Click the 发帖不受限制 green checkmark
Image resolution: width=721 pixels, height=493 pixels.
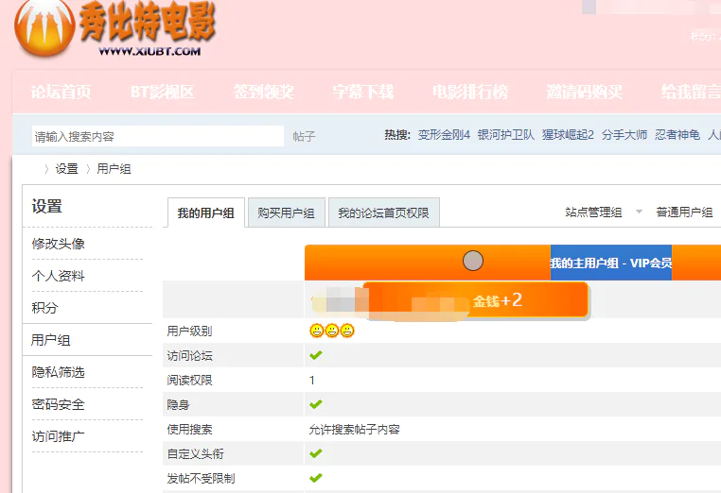[316, 478]
